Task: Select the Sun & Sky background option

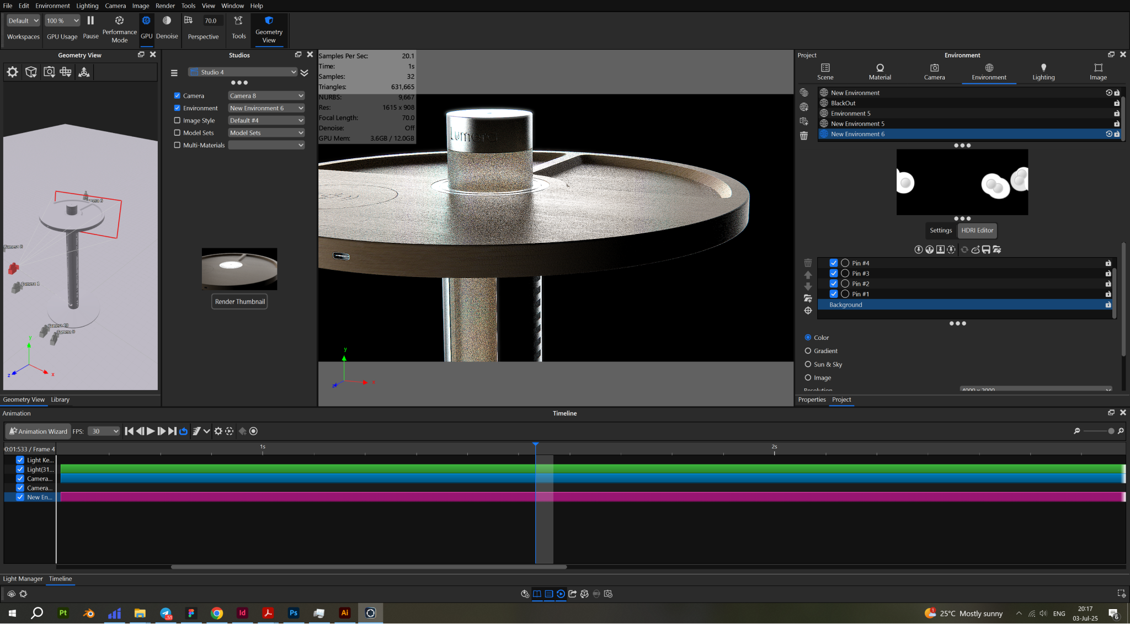Action: 808,364
